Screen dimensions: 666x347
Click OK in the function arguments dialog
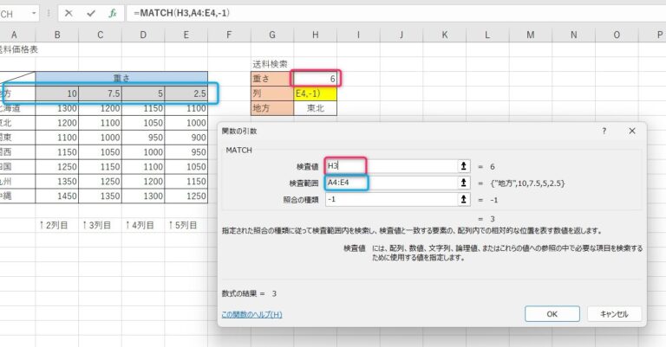coord(552,314)
